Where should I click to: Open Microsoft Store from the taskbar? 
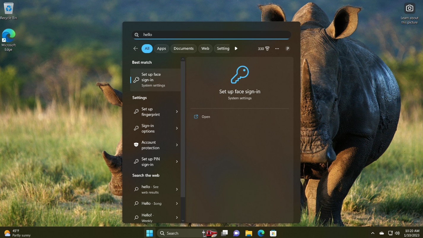coord(273,233)
